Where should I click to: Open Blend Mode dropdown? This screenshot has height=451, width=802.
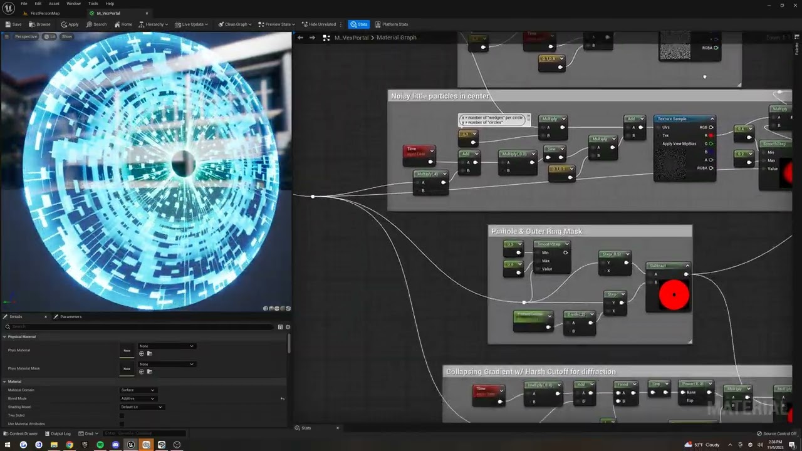138,398
